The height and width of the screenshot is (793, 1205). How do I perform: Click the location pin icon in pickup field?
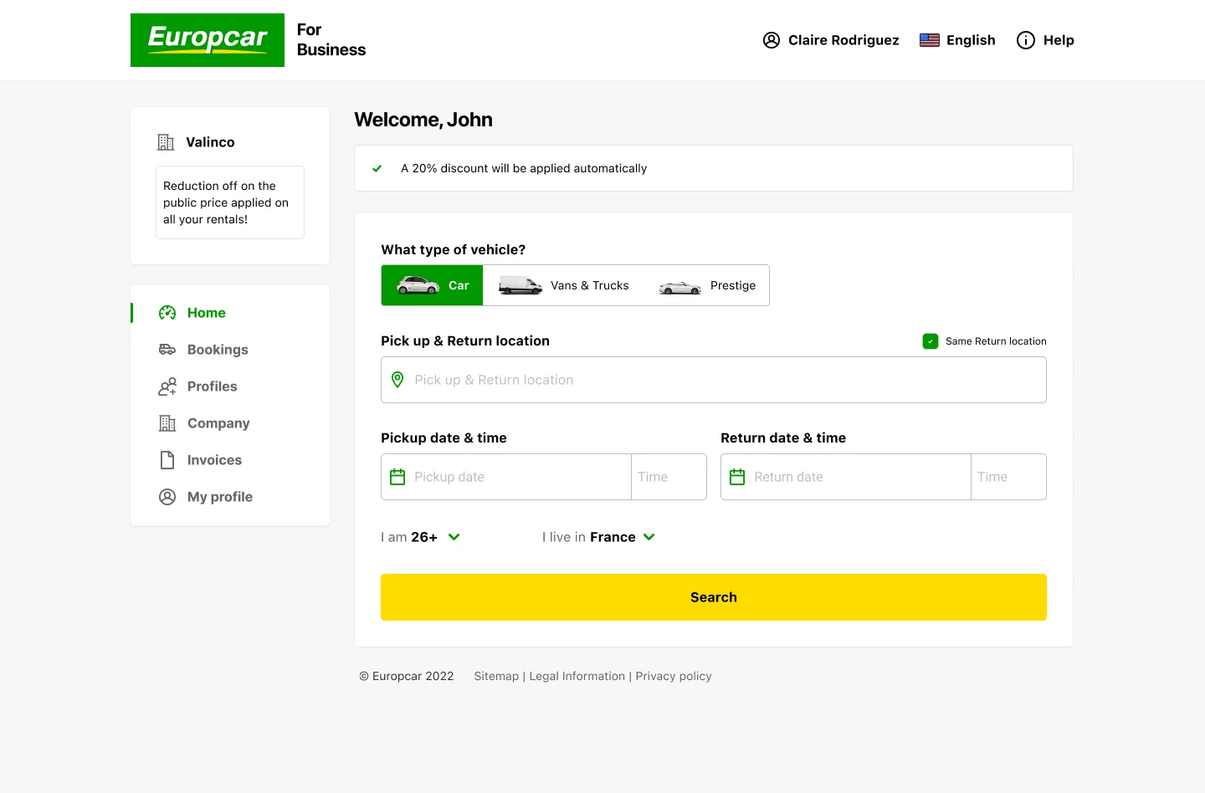[397, 380]
